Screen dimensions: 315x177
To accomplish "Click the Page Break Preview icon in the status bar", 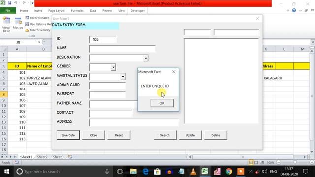I will (262, 162).
